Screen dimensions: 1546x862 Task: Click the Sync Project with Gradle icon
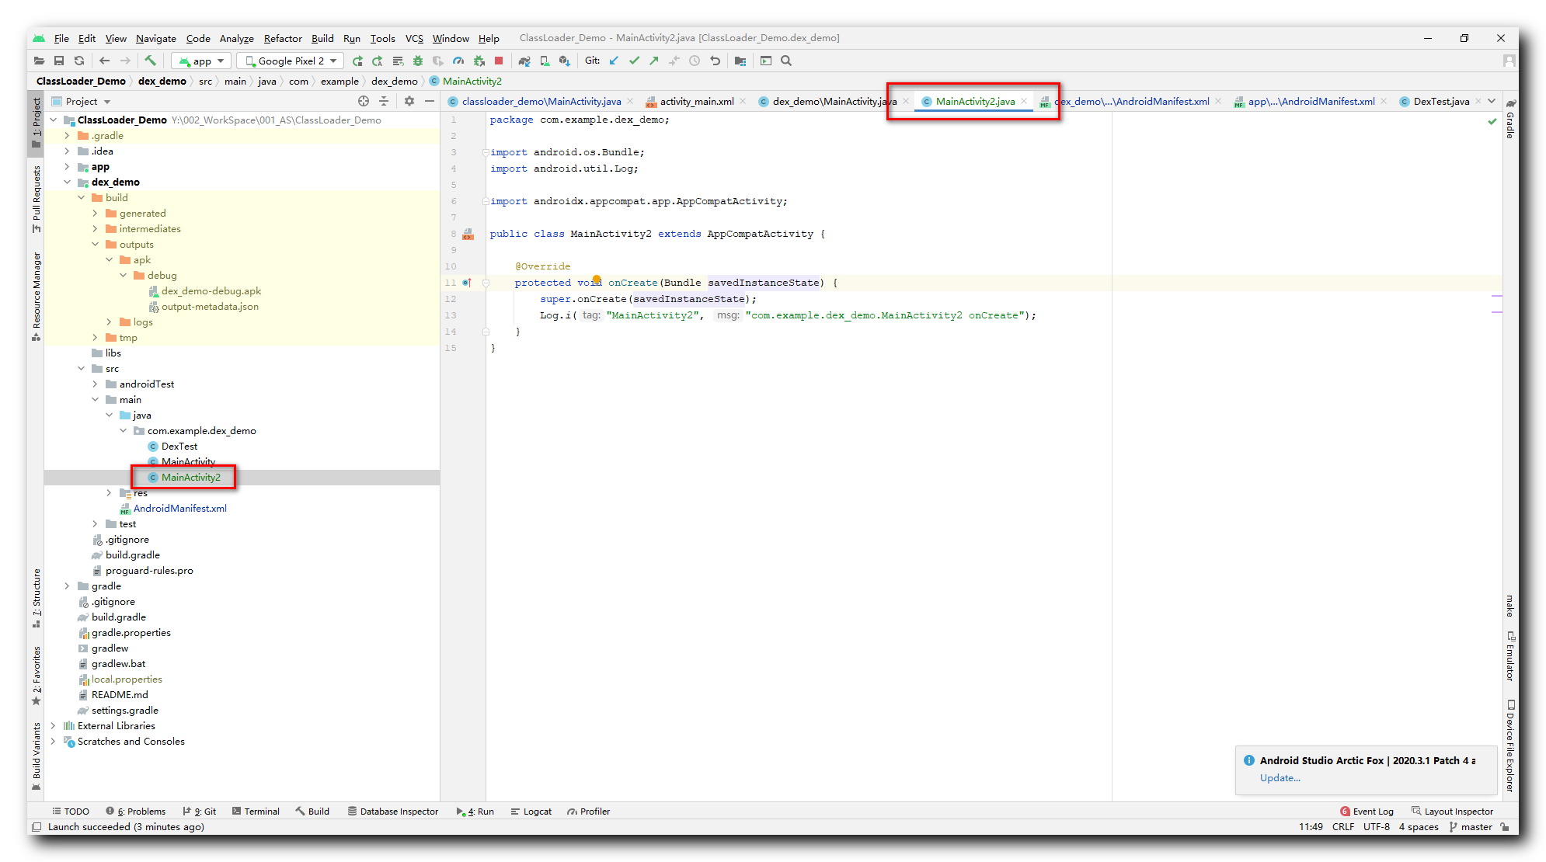[x=524, y=61]
